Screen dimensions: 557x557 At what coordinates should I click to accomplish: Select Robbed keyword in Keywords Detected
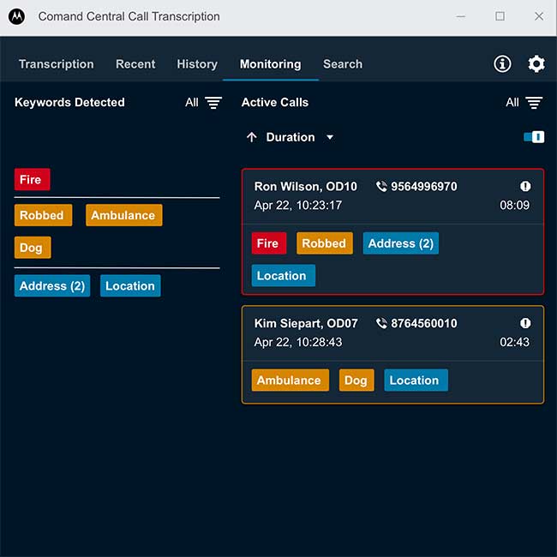click(x=43, y=215)
